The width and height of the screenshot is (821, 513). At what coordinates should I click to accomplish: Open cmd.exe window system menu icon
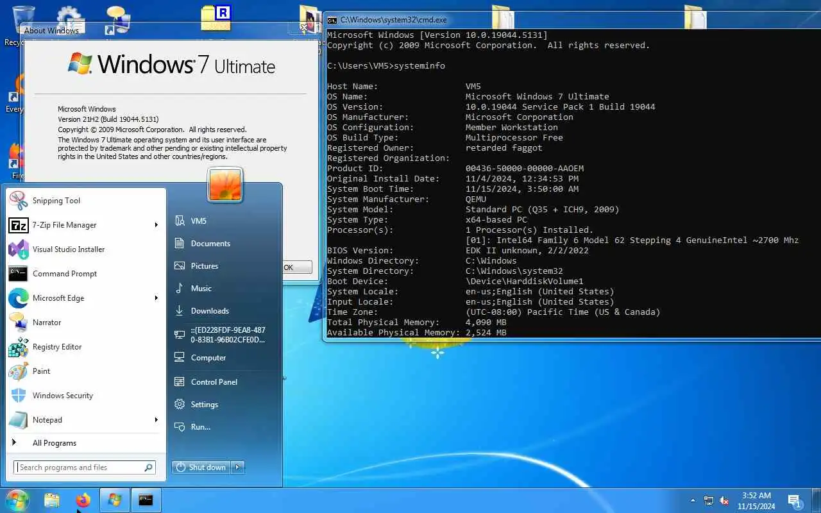tap(332, 20)
